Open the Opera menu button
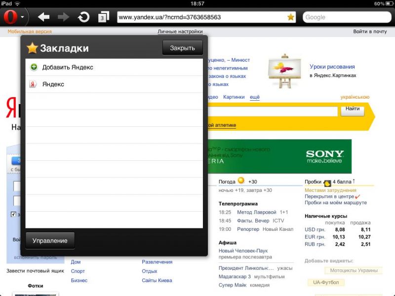Viewport: 395px width, 296px height. tap(11, 17)
